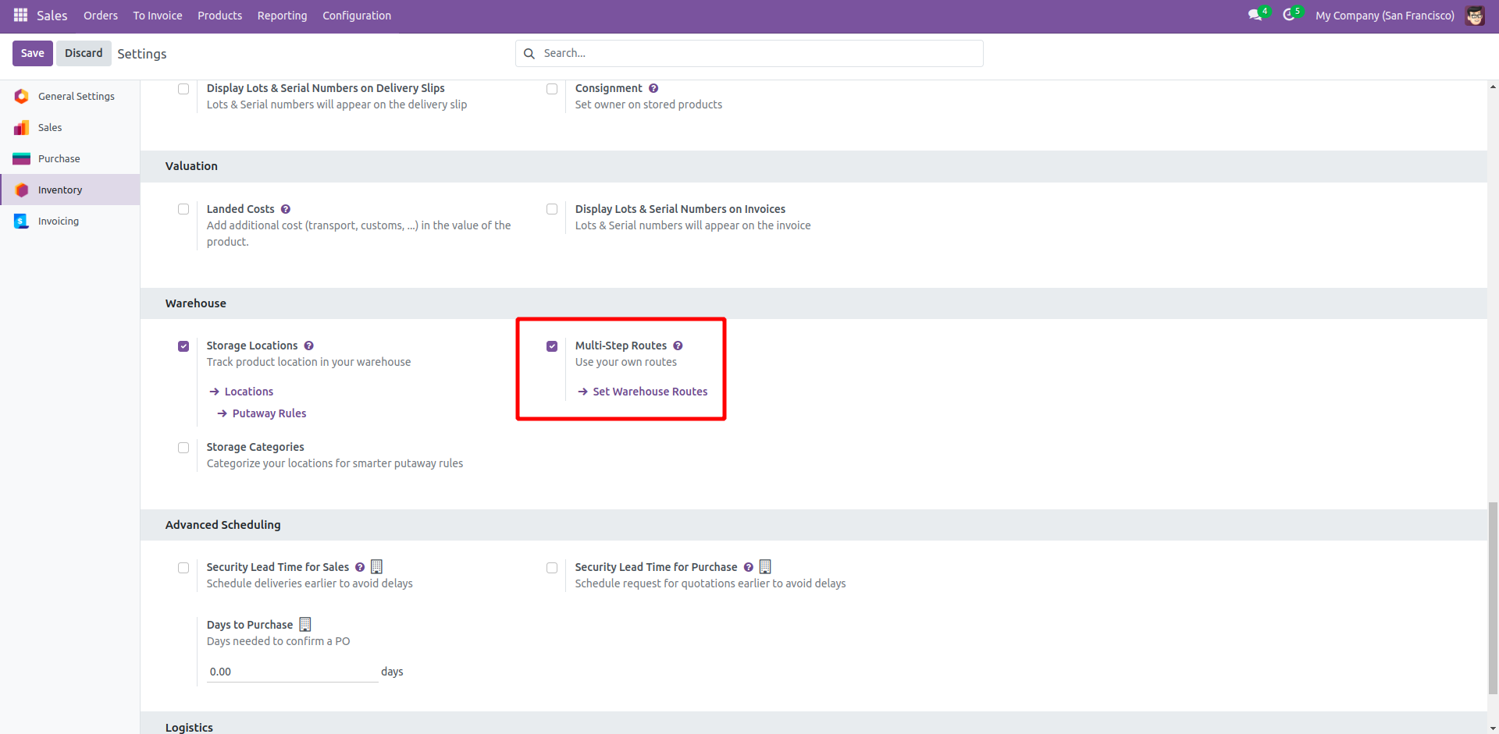Screen dimensions: 1499x734
Task: Click the Days to Purchase input field
Action: coord(292,672)
